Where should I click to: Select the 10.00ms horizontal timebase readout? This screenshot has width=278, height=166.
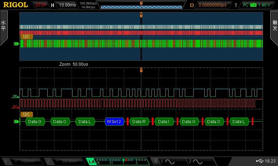pos(67,5)
